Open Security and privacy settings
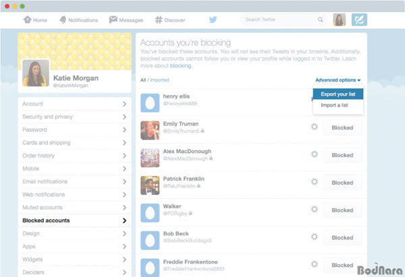 pyautogui.click(x=74, y=117)
